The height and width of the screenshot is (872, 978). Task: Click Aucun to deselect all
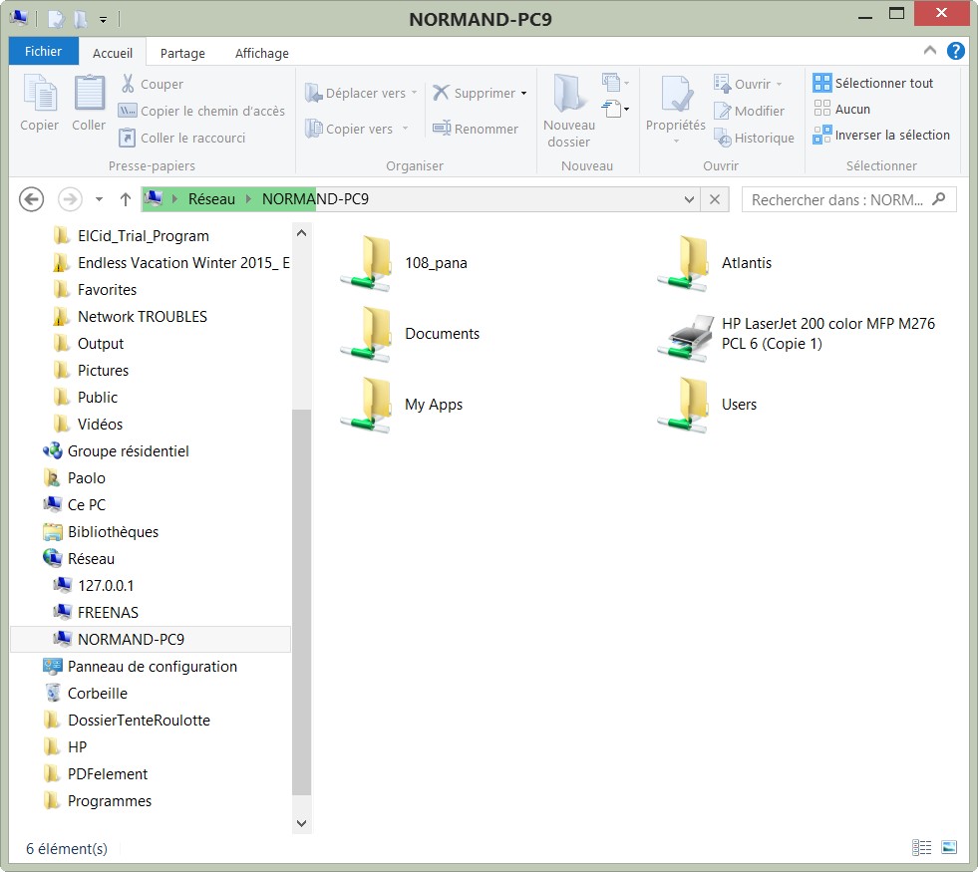[851, 110]
